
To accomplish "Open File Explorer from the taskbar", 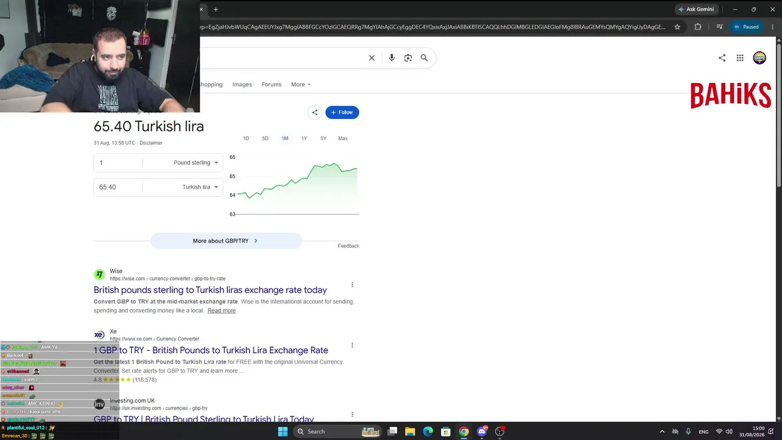I will [410, 431].
